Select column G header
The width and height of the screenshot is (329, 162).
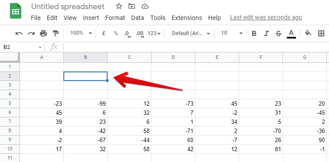coord(305,57)
